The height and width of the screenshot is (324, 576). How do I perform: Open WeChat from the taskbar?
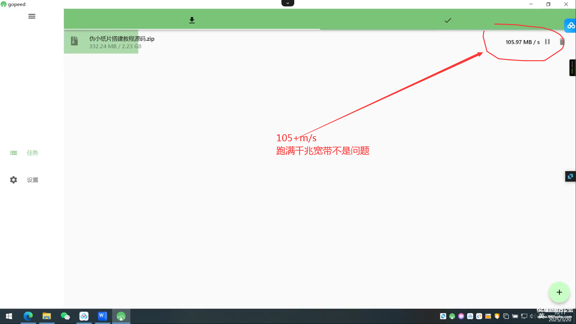(65, 316)
